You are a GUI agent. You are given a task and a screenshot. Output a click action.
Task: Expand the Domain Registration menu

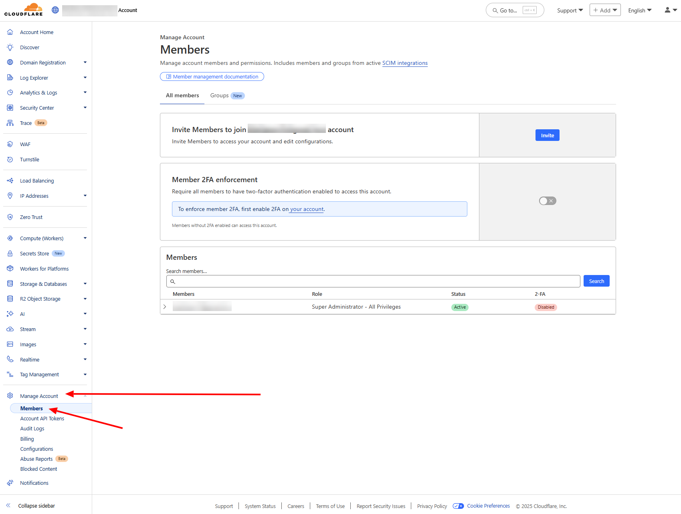[x=42, y=62]
